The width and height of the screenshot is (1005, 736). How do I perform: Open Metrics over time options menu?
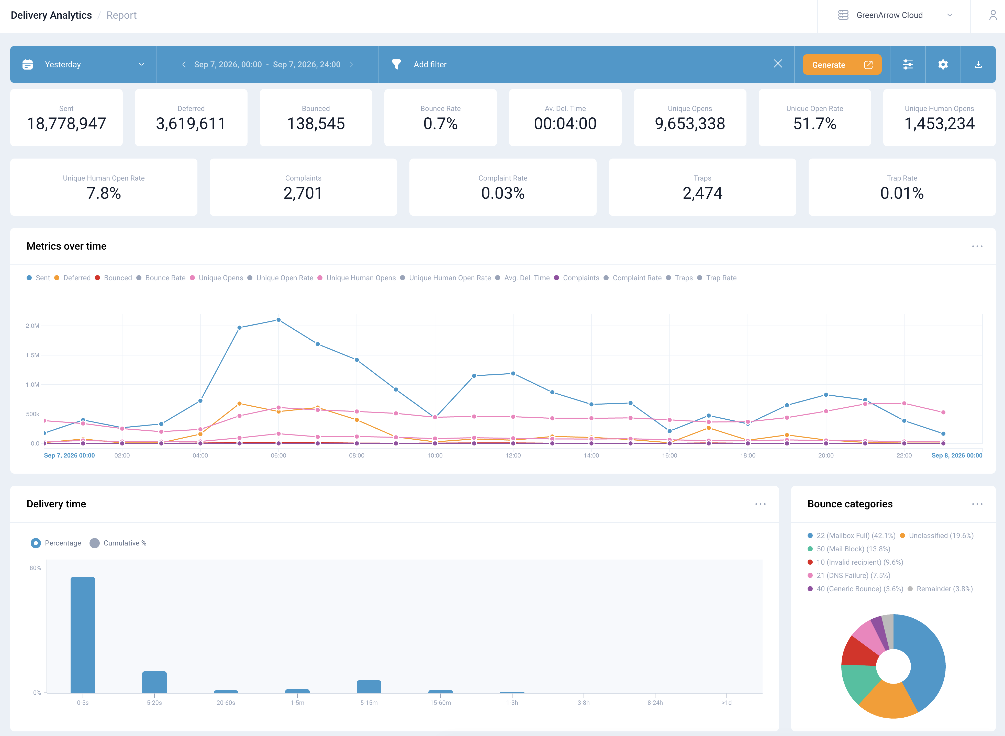(x=977, y=246)
